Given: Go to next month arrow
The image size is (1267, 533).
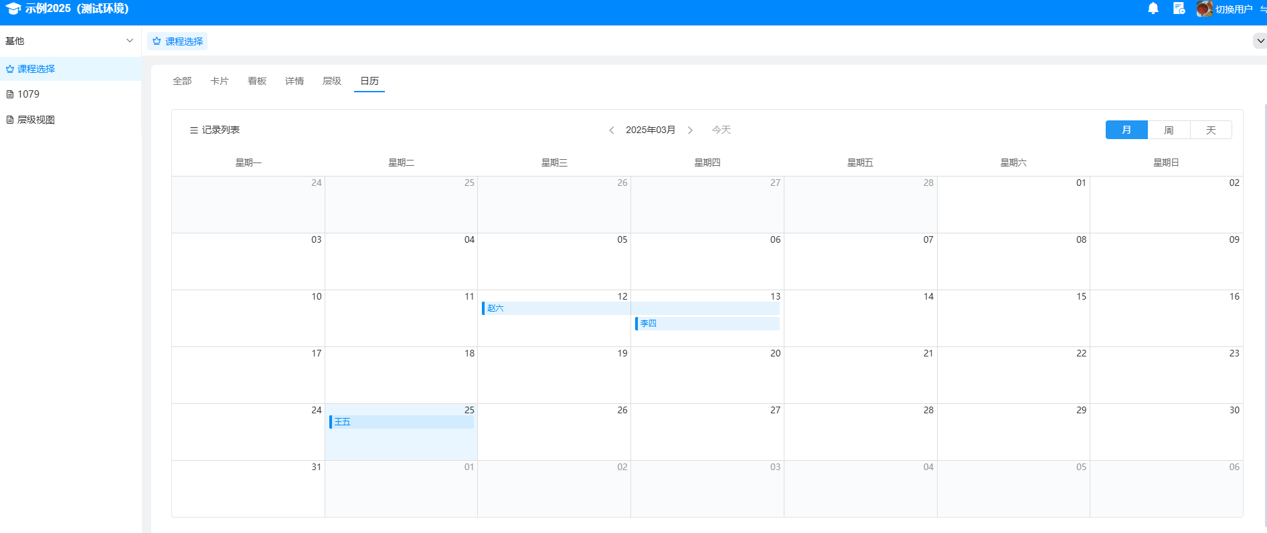Looking at the screenshot, I should pyautogui.click(x=690, y=130).
